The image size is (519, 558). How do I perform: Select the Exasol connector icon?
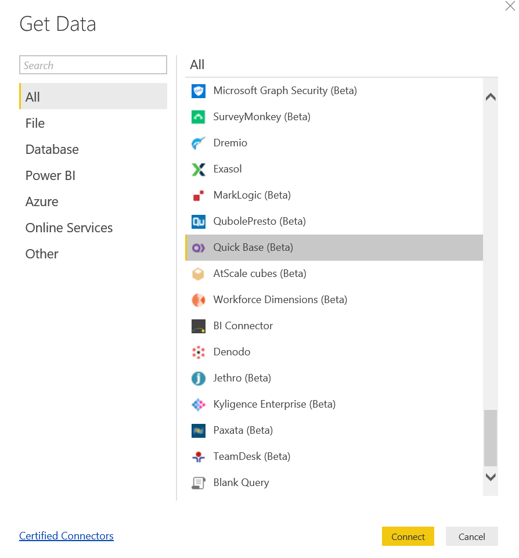(198, 169)
